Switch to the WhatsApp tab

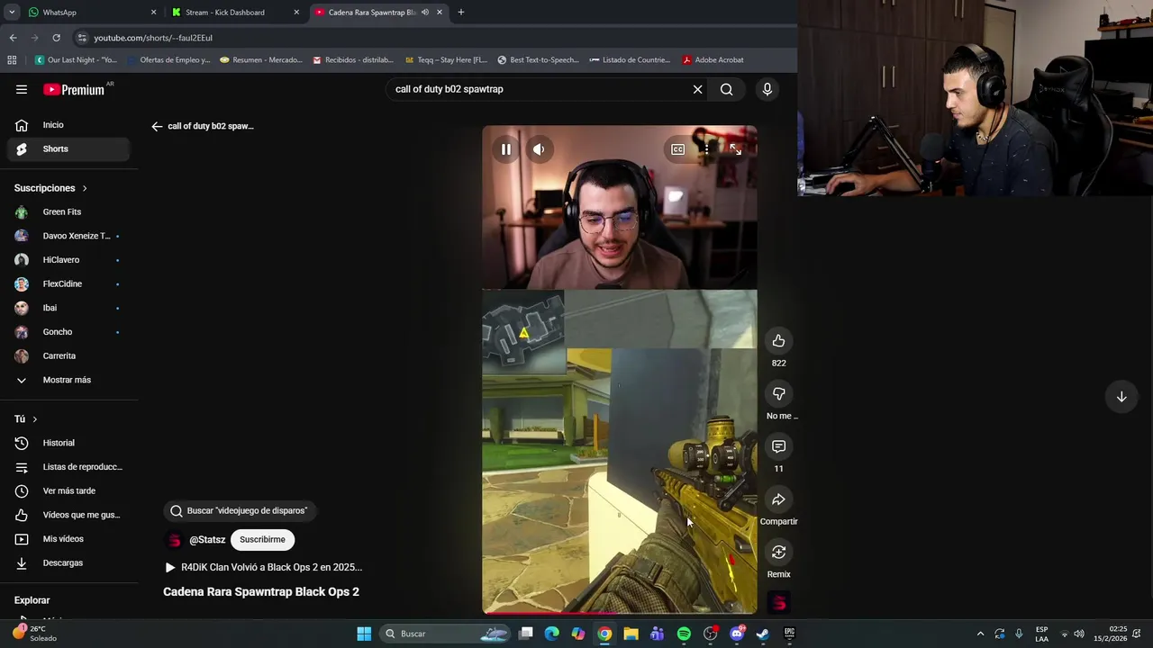click(x=90, y=13)
